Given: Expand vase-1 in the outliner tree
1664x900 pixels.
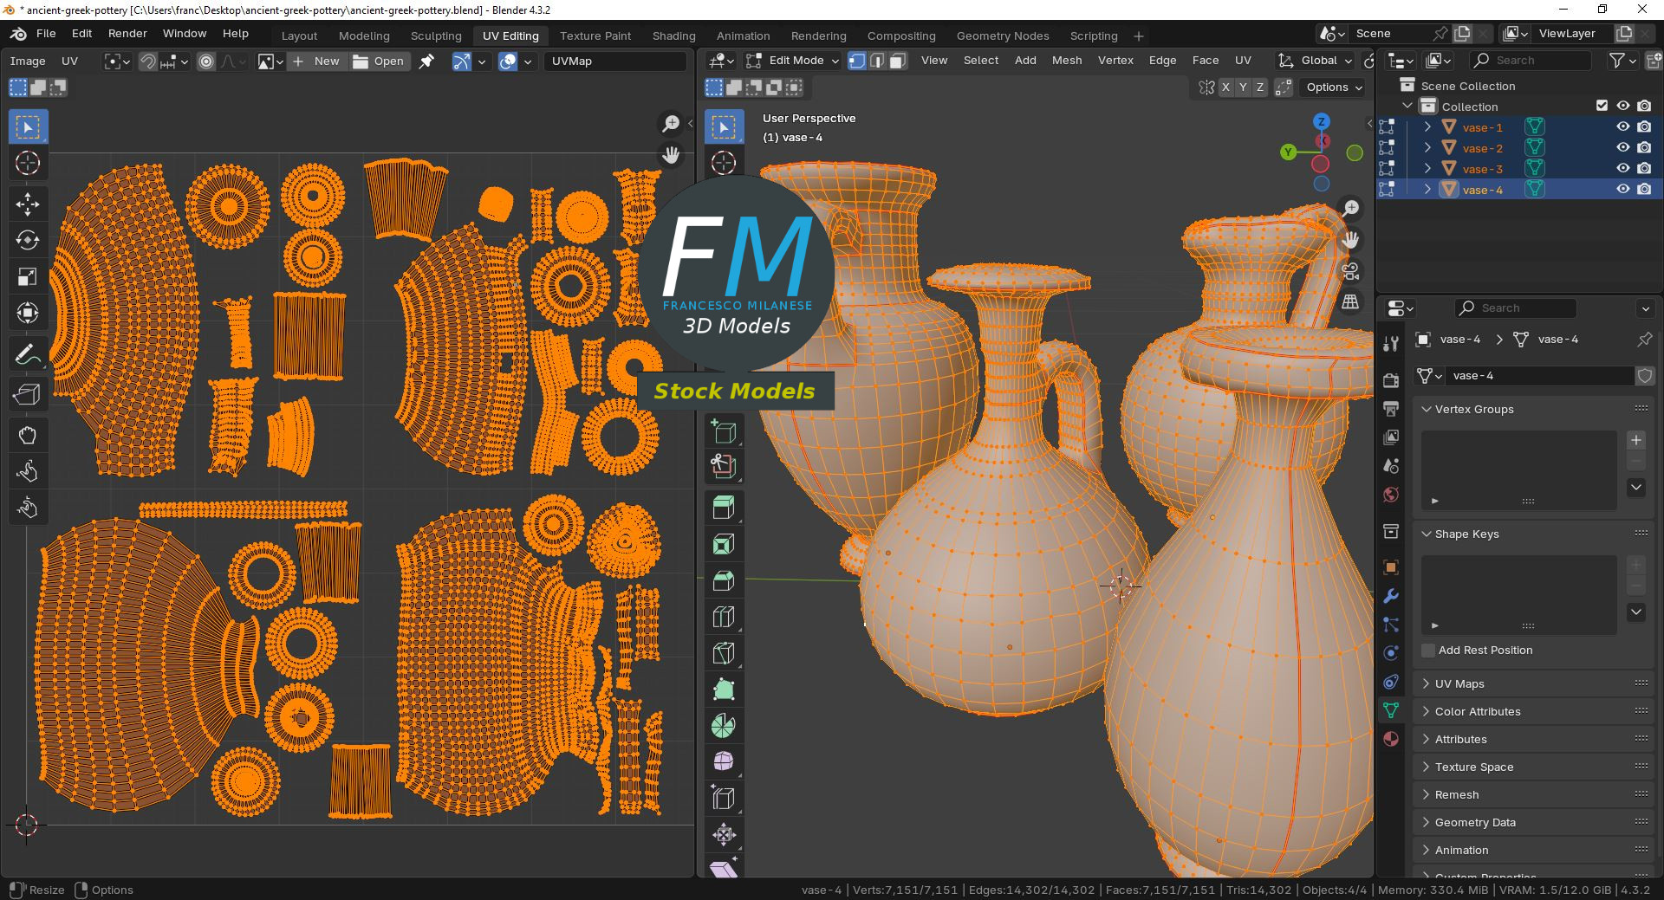Looking at the screenshot, I should coord(1427,127).
